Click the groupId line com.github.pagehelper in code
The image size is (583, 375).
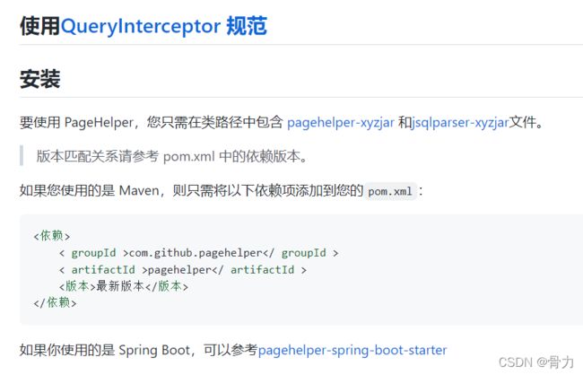(198, 253)
